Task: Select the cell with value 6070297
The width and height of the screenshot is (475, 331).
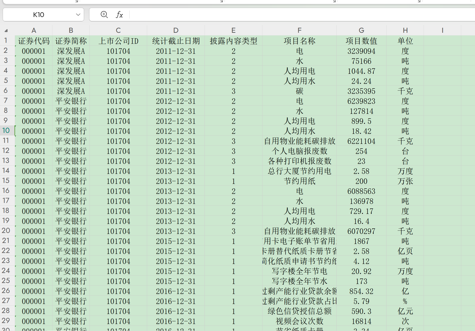Action: 361,231
